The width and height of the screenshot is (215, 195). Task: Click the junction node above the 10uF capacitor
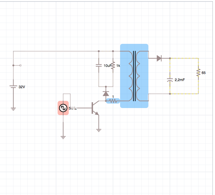coord(99,51)
